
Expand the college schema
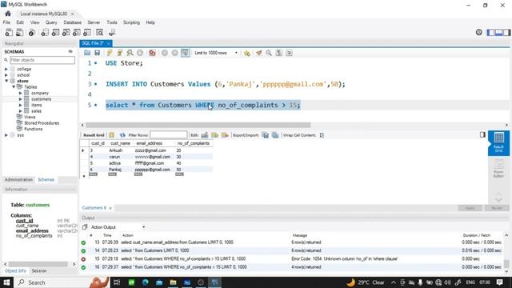(x=6, y=70)
